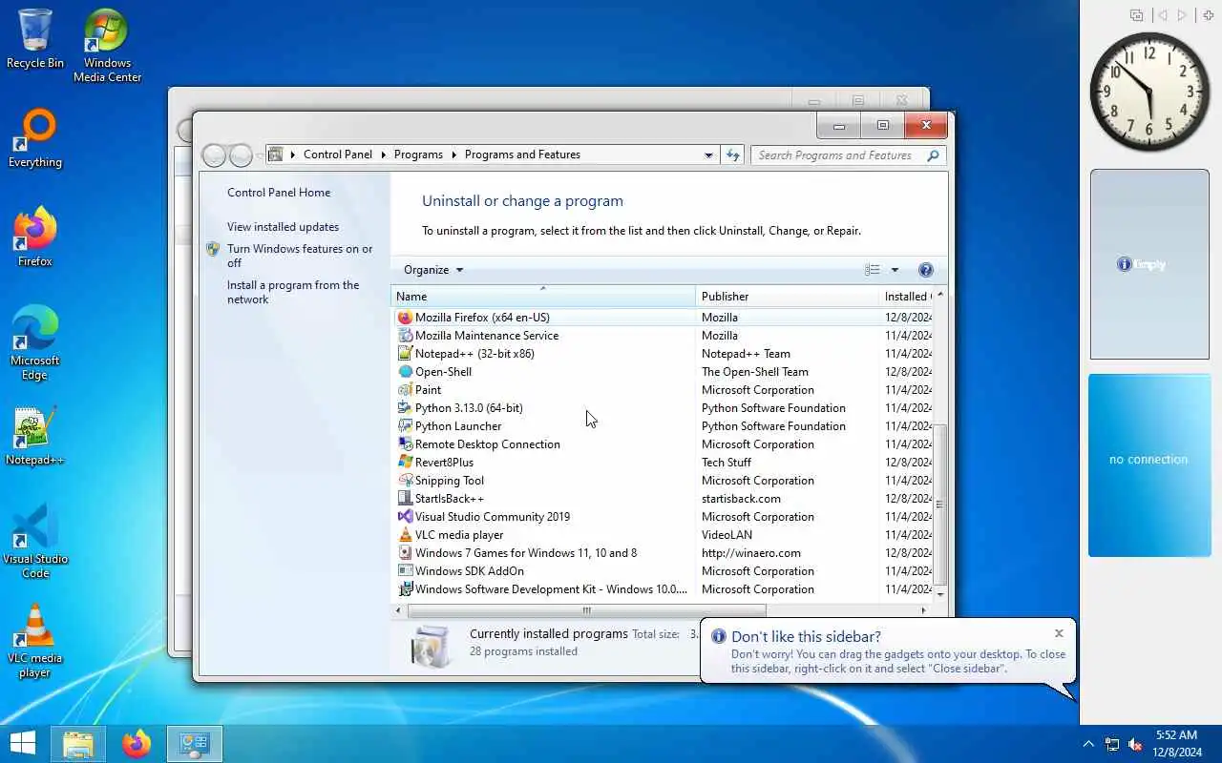Select the Revert8Plus icon
Viewport: 1222px width, 763px height.
point(405,463)
